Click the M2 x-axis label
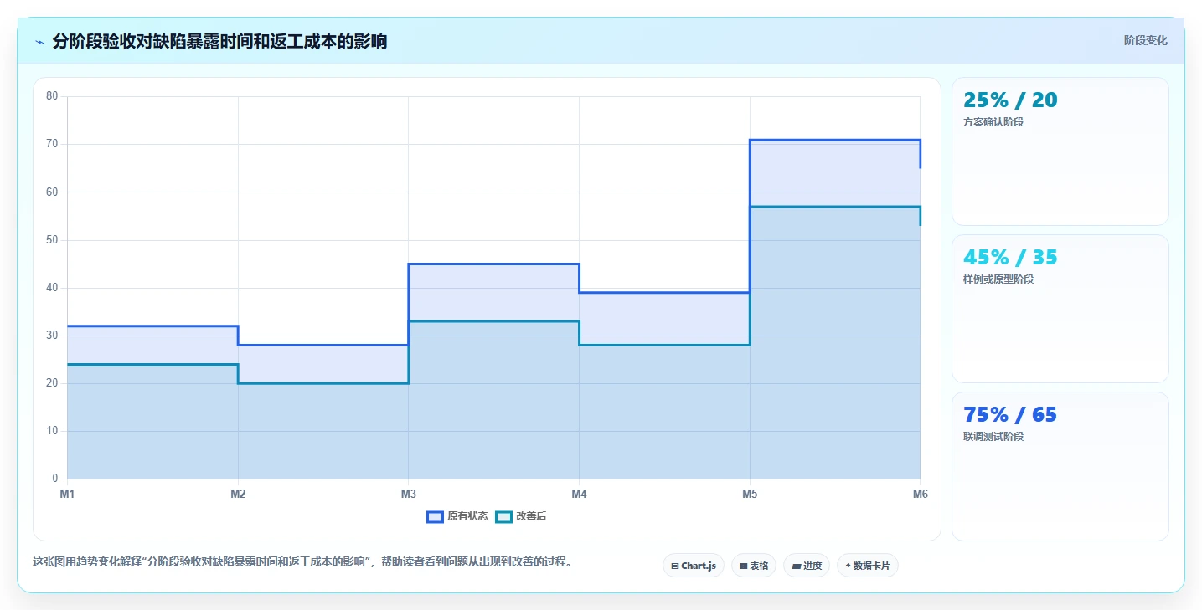Image resolution: width=1202 pixels, height=610 pixels. (x=238, y=494)
